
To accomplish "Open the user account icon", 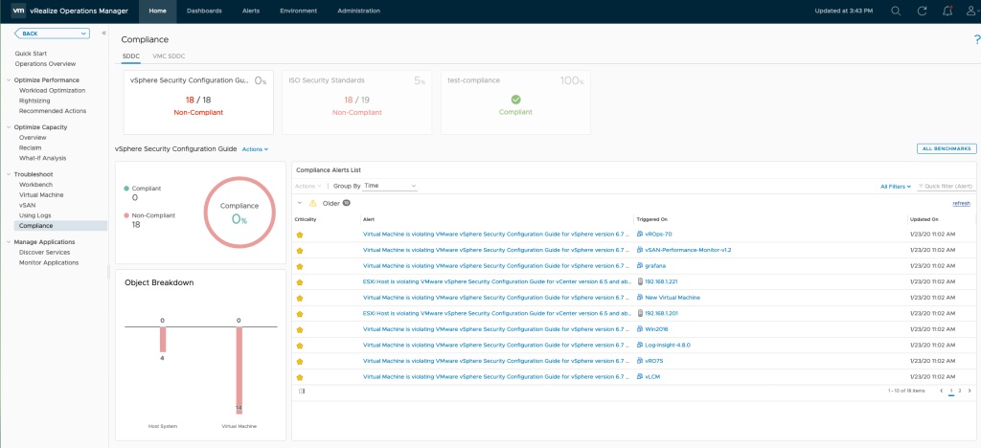I will 971,11.
